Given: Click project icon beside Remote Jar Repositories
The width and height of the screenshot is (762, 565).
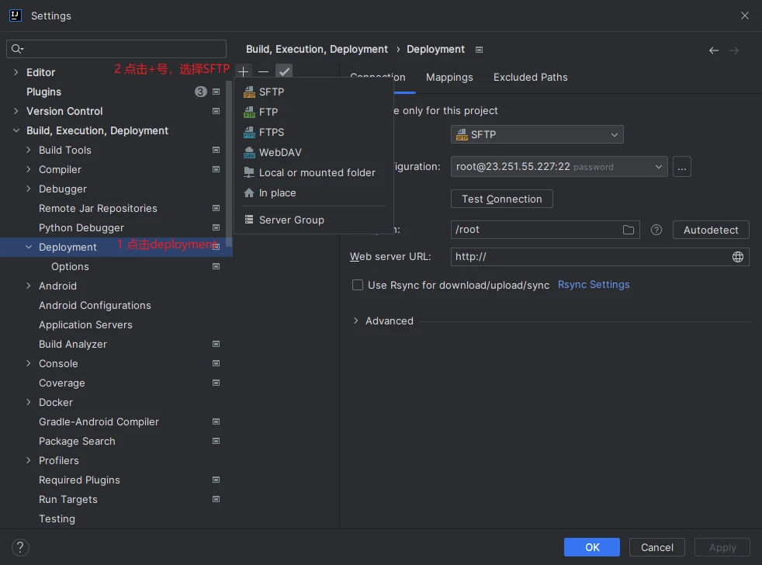Looking at the screenshot, I should point(216,208).
